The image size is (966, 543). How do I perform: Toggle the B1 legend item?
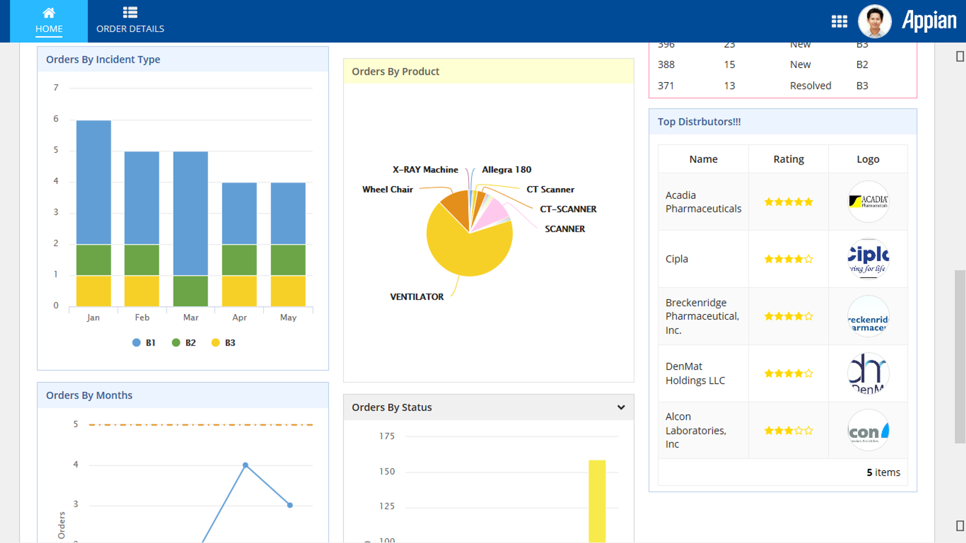[x=144, y=343]
